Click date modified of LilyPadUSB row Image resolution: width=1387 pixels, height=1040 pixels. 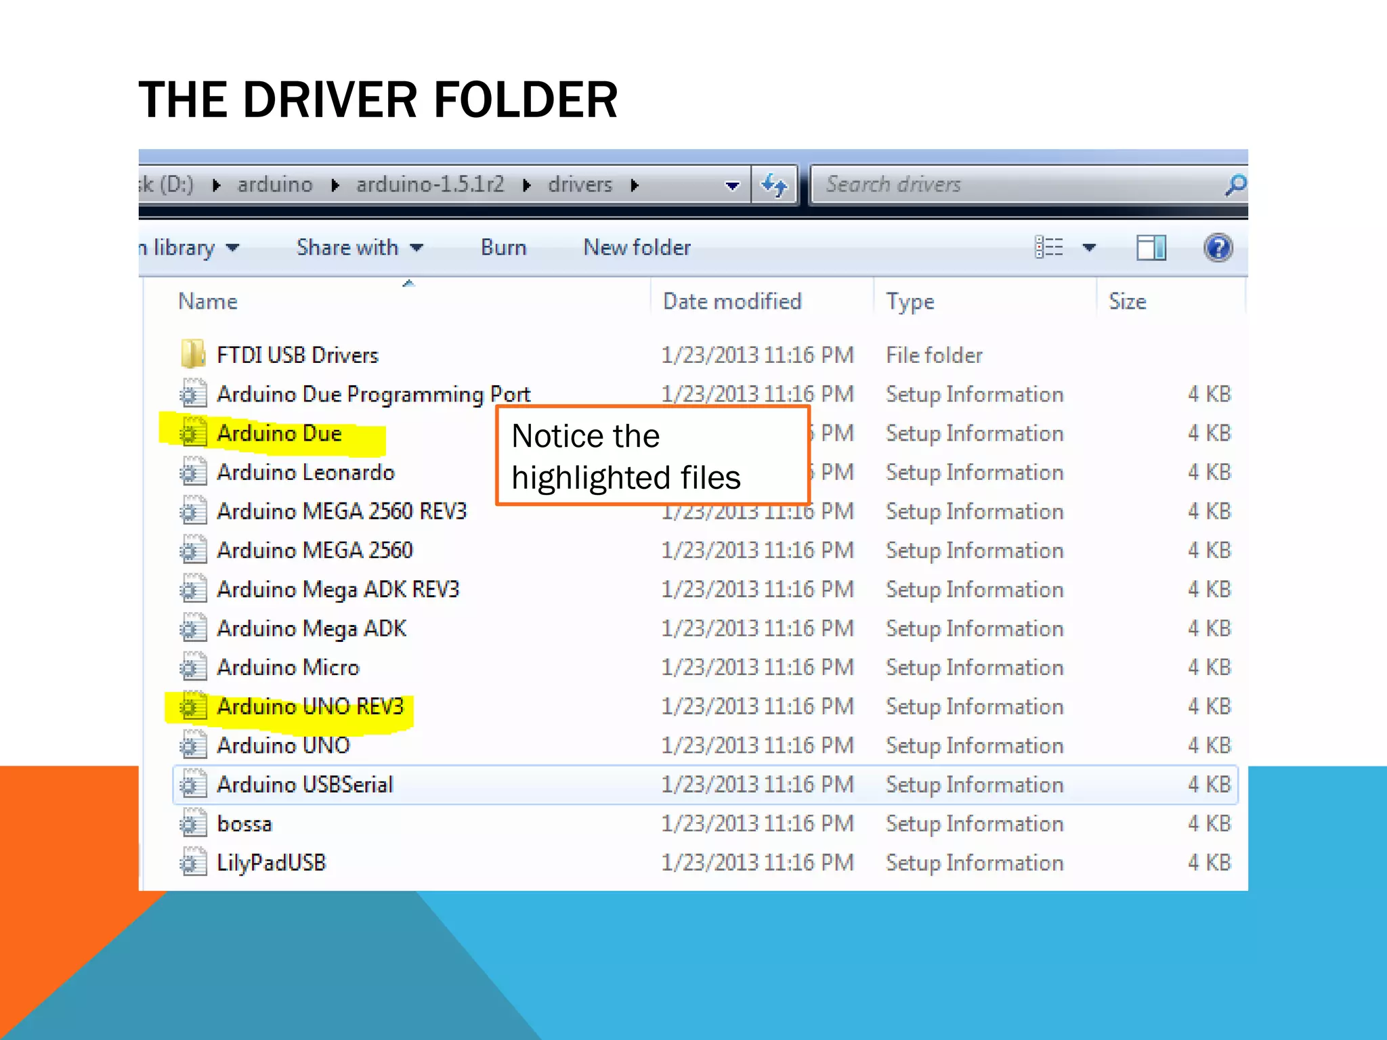click(757, 863)
